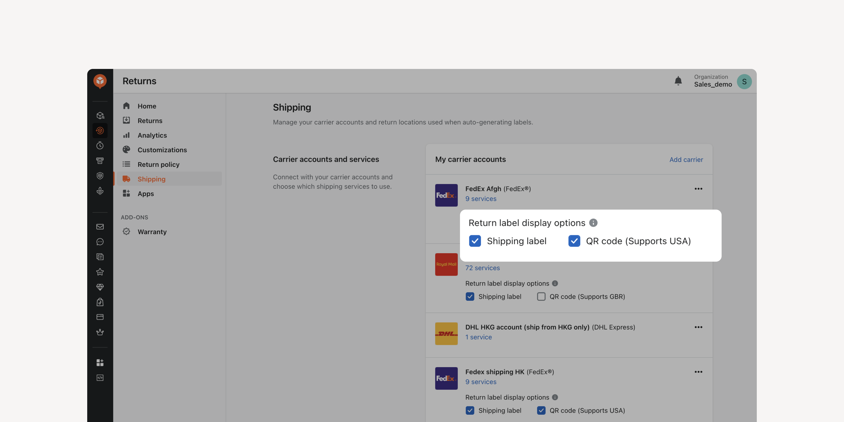Open the Sales_demo organization switcher
This screenshot has width=844, height=422.
click(713, 81)
